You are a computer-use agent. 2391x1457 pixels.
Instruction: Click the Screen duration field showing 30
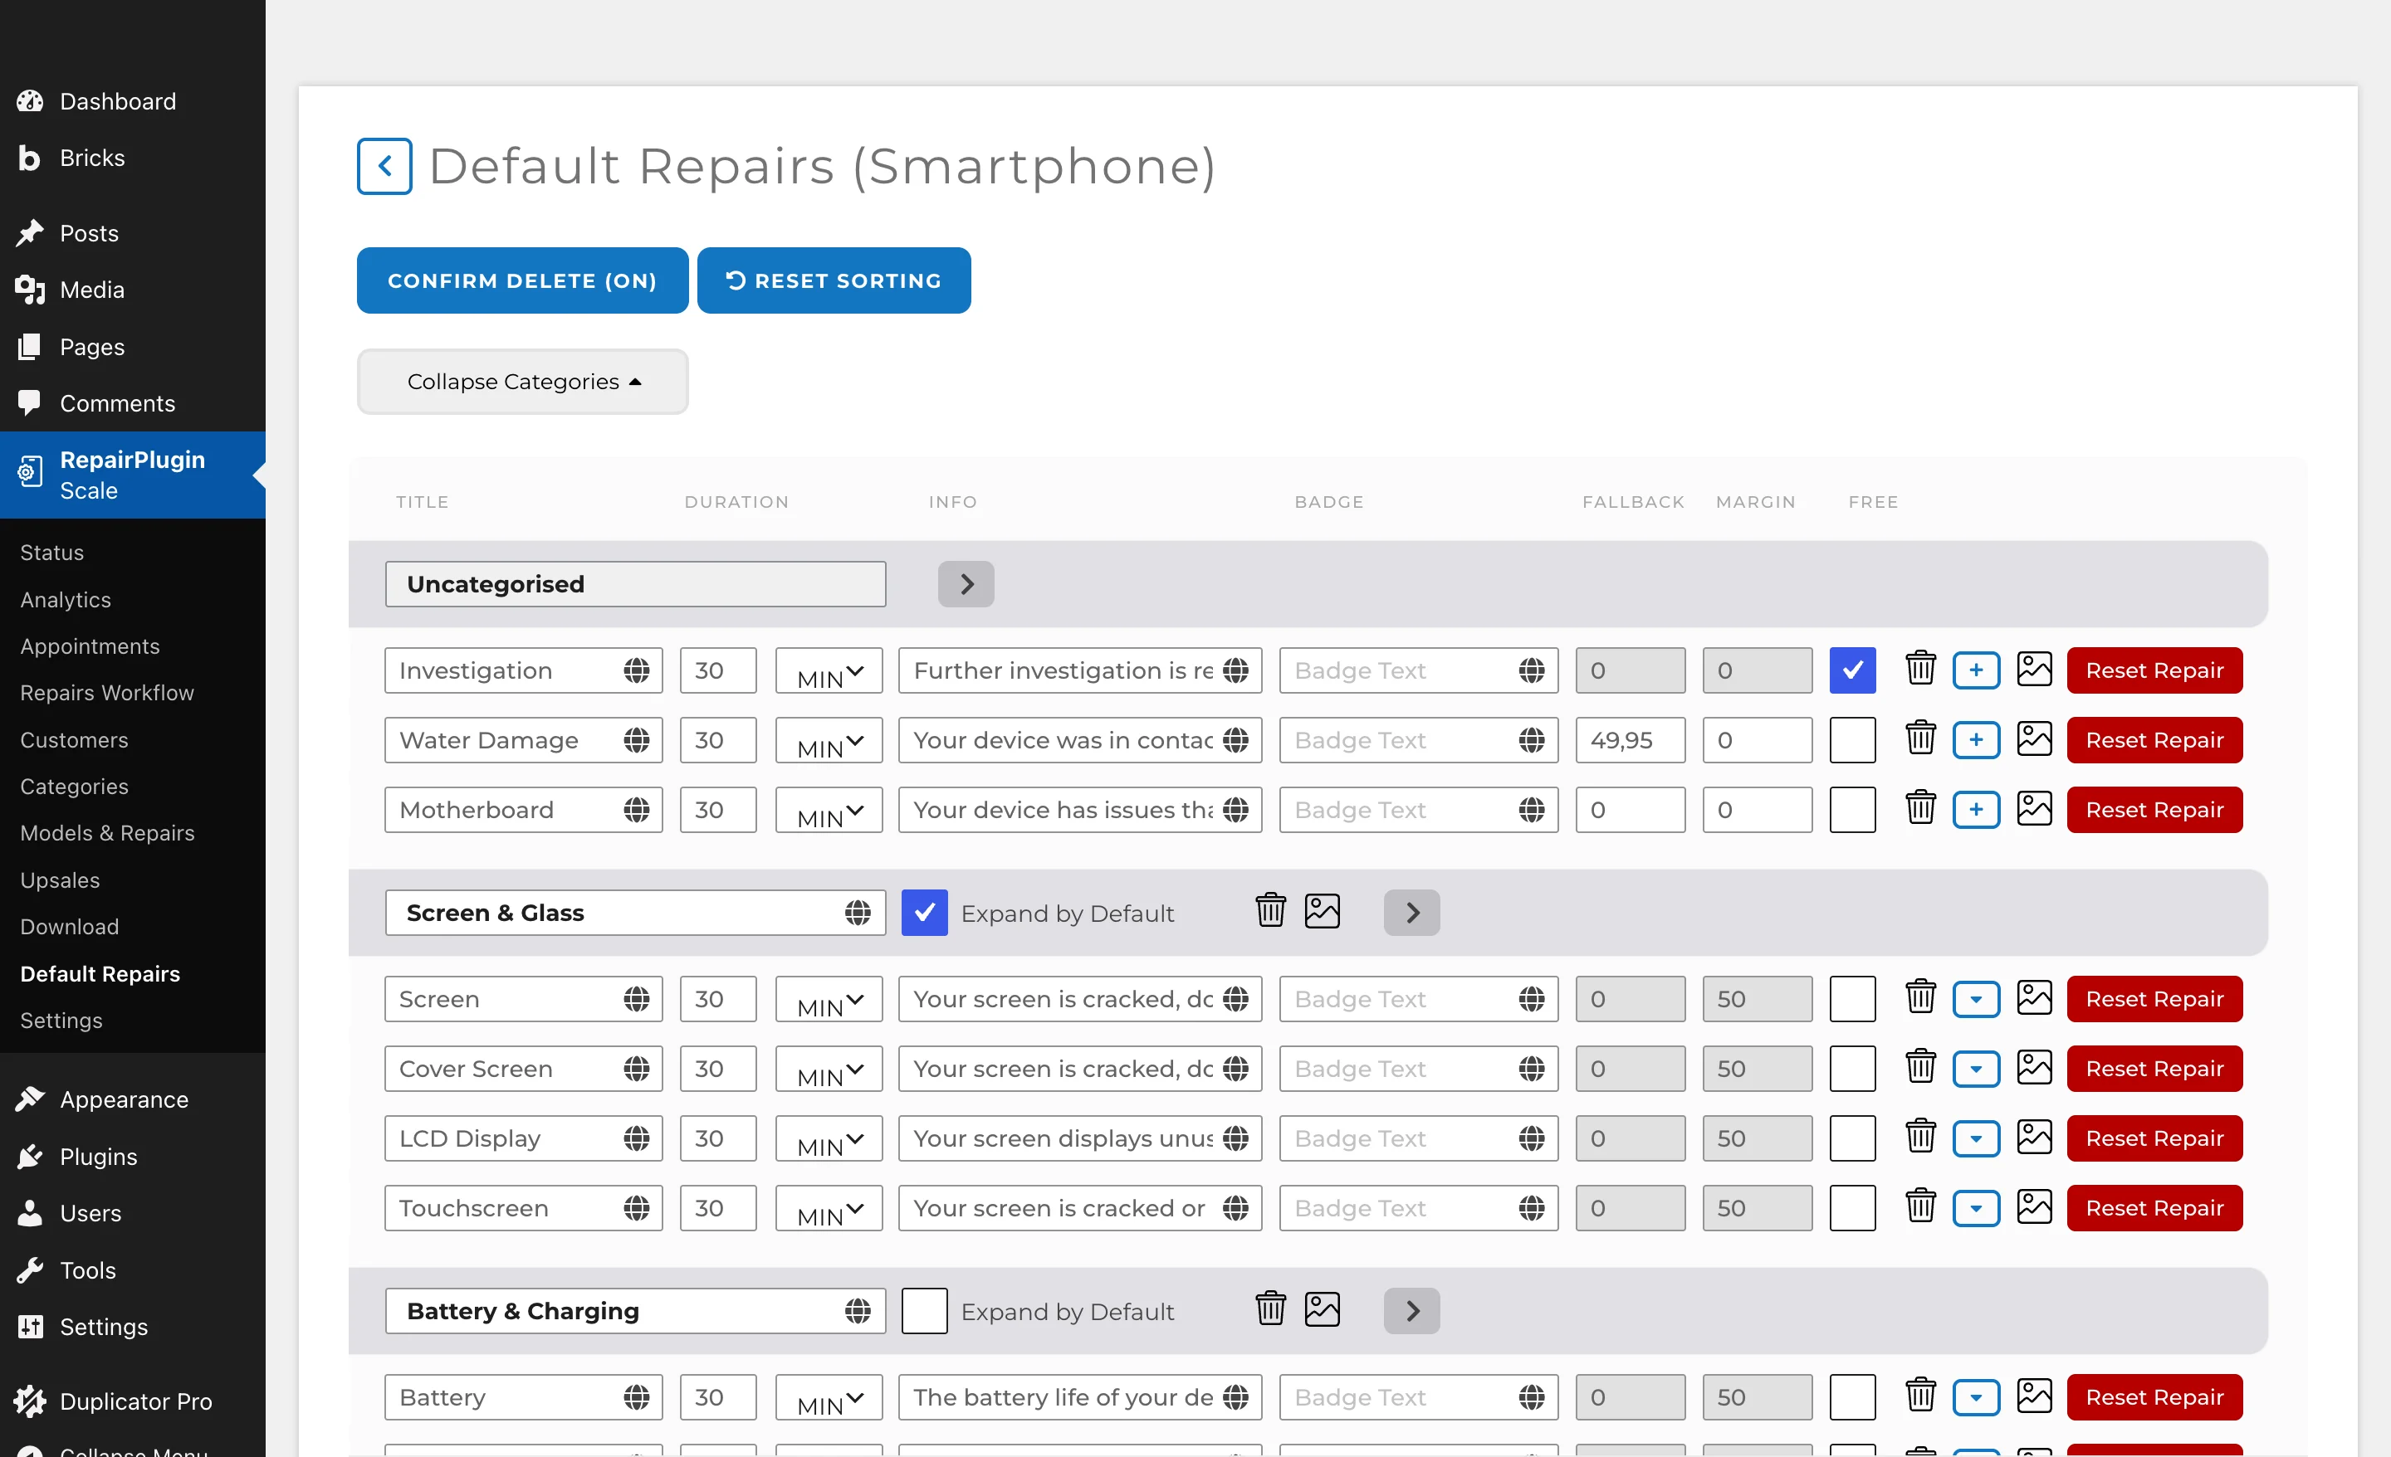(x=718, y=998)
